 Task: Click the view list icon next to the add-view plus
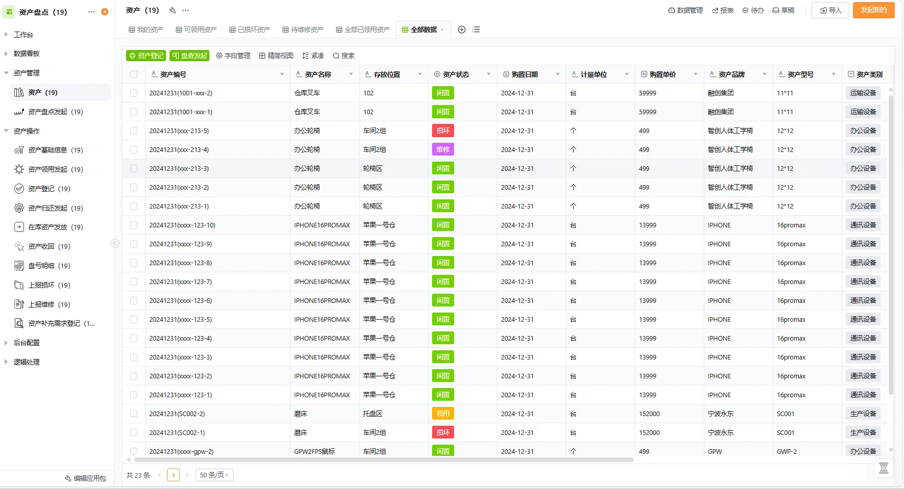click(x=476, y=30)
